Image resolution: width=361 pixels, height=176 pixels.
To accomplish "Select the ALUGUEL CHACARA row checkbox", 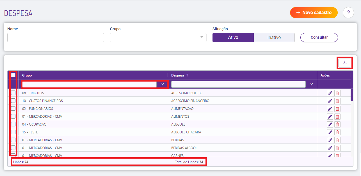I will point(13,132).
